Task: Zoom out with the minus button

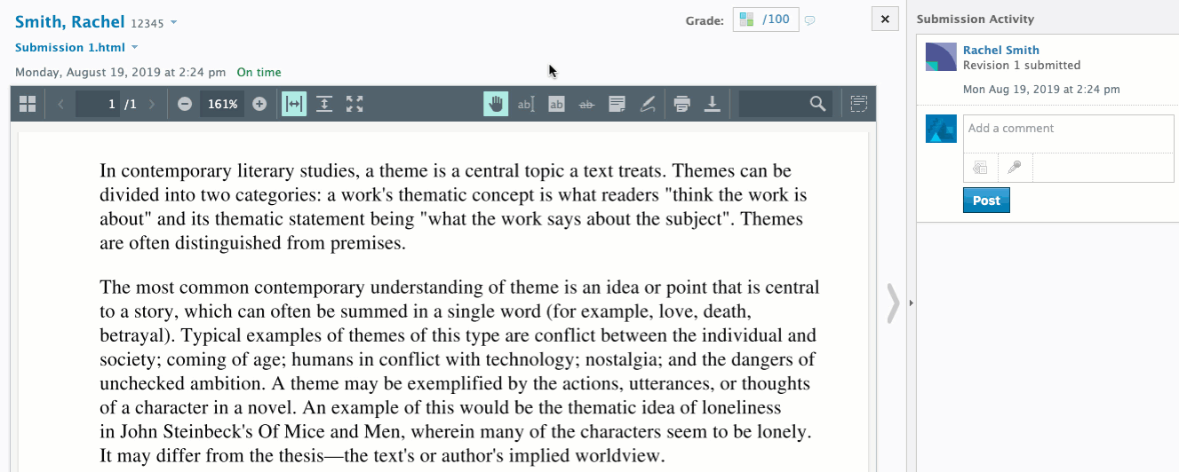Action: point(185,104)
